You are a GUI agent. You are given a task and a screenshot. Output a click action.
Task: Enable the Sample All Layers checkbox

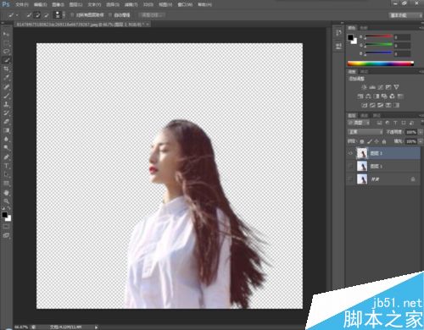tap(72, 15)
